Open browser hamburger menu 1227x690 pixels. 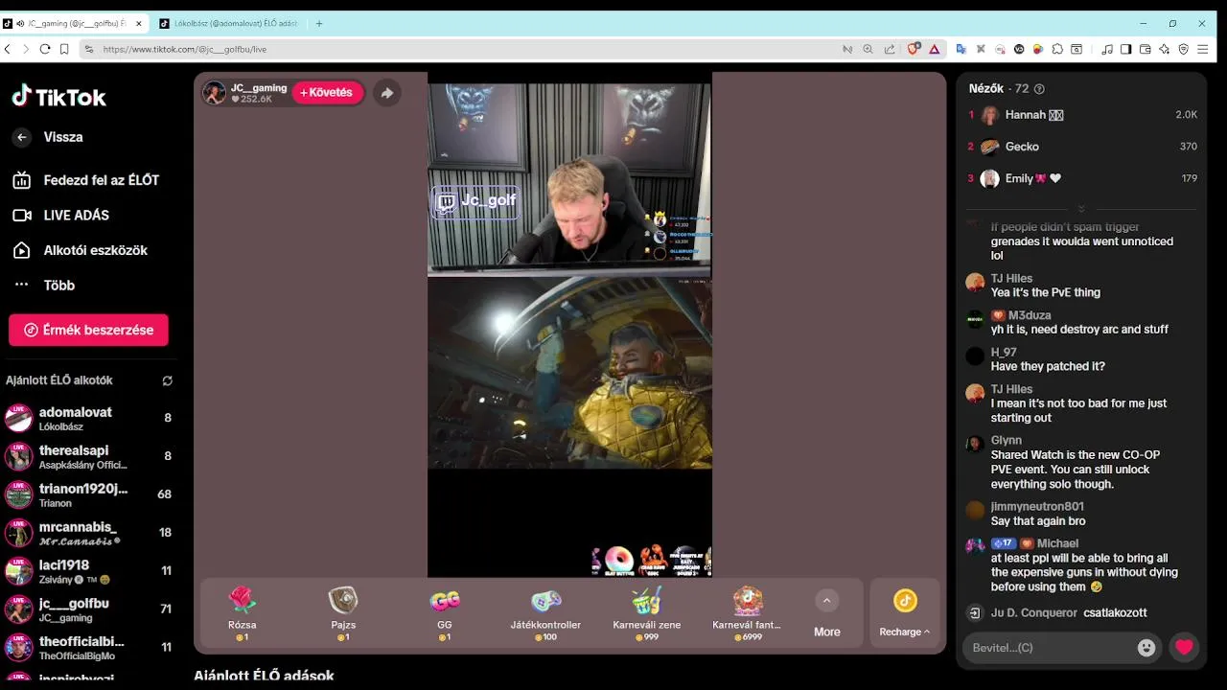point(1202,49)
